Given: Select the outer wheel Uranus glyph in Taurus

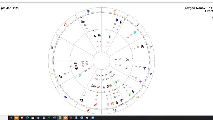Looking at the screenshot, I should coord(134,32).
